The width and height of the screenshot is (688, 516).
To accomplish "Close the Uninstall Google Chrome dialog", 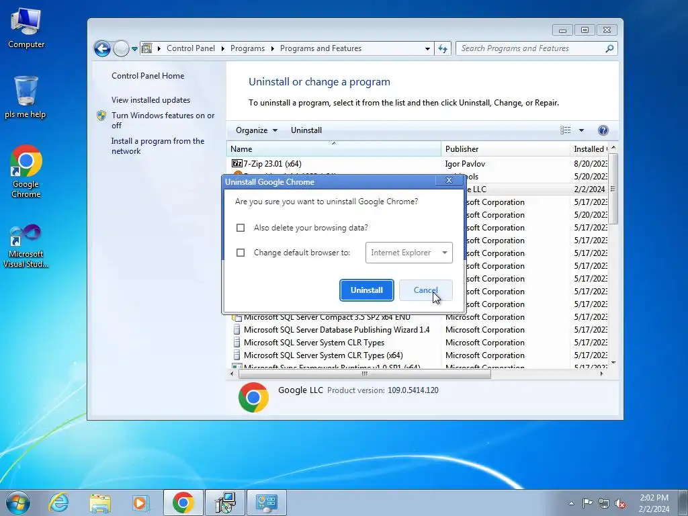I will (x=449, y=180).
